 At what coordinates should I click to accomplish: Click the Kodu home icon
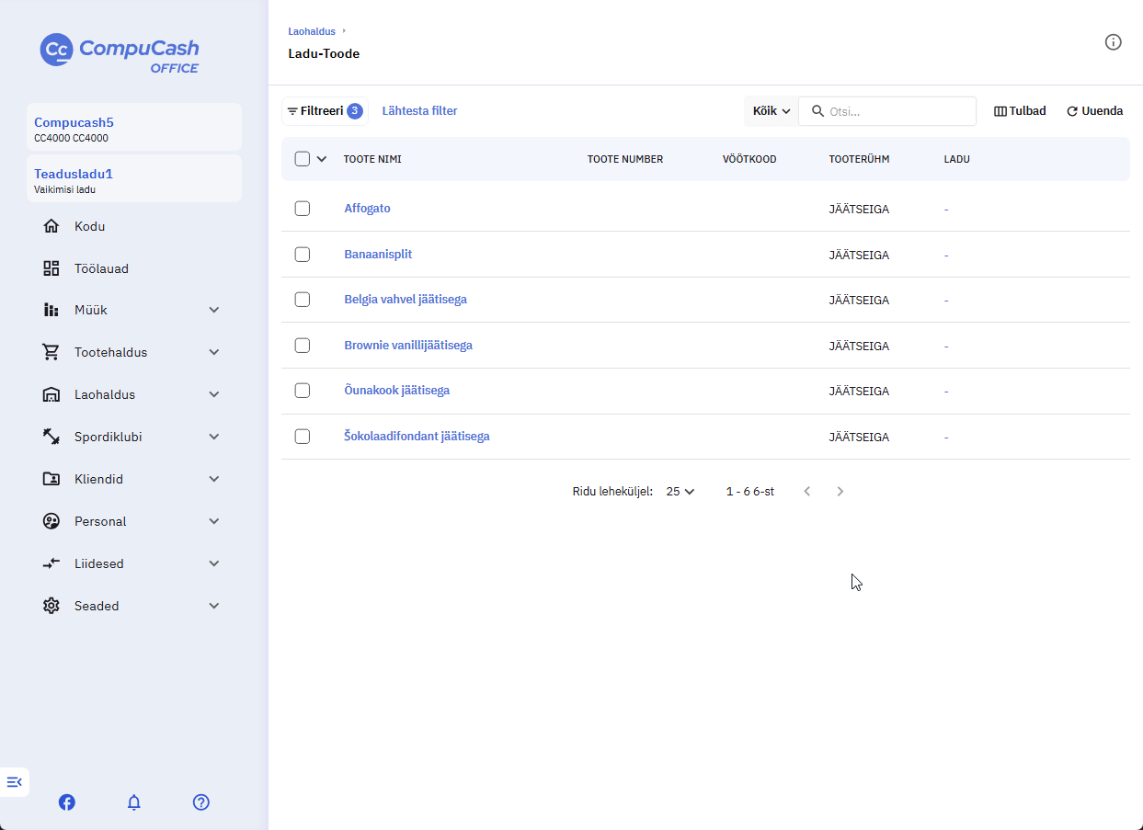[51, 226]
